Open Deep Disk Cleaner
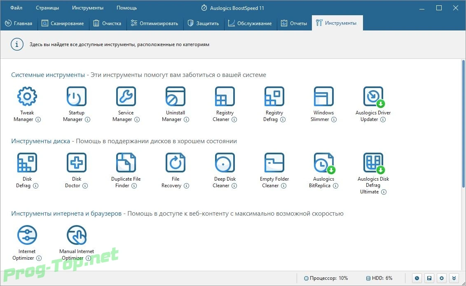466x286 pixels. pos(225,162)
